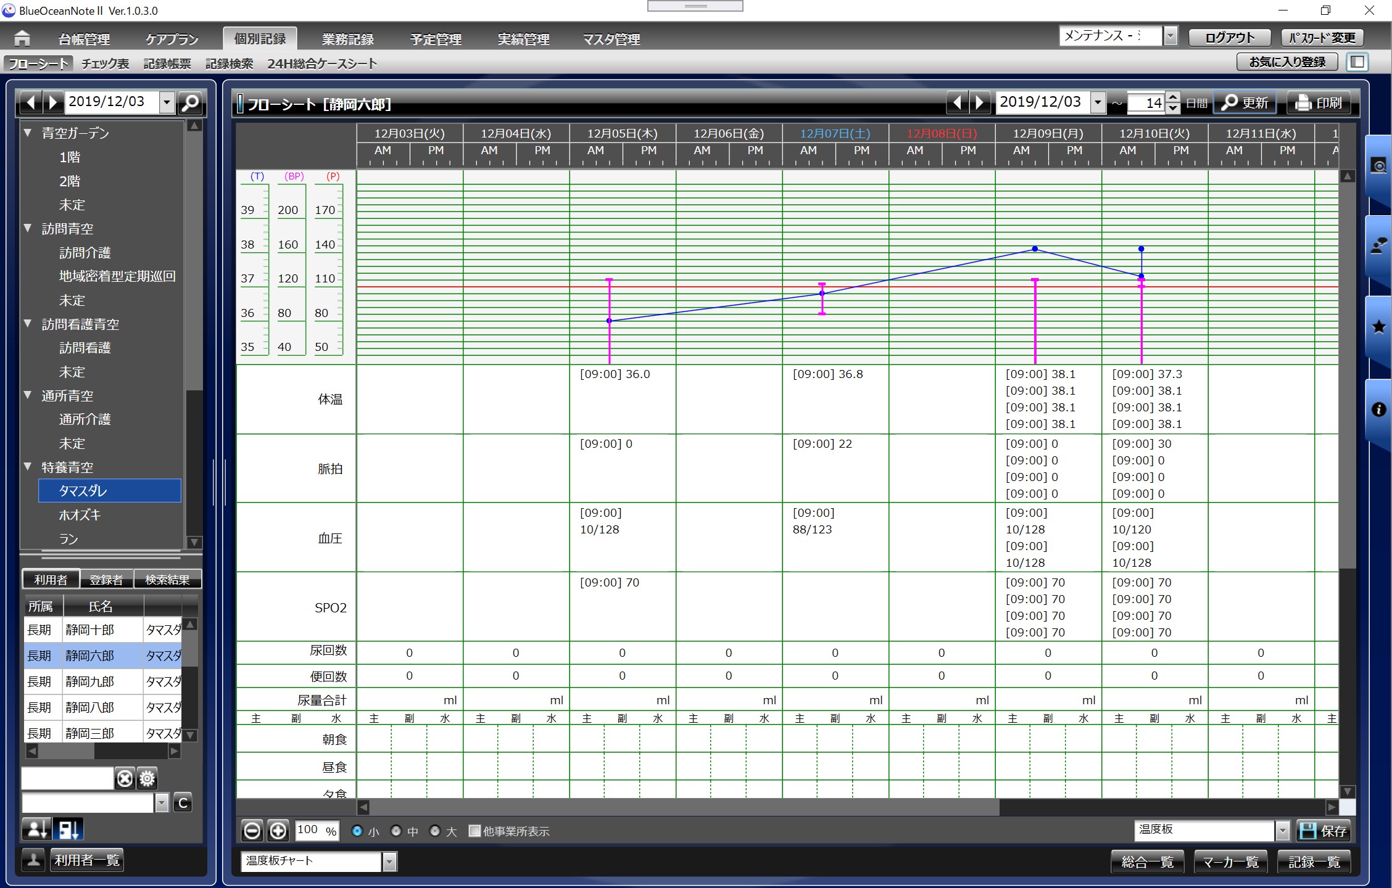The height and width of the screenshot is (888, 1392).
Task: Toggle the panel layout icon near お気に入り登録
Action: pos(1357,62)
